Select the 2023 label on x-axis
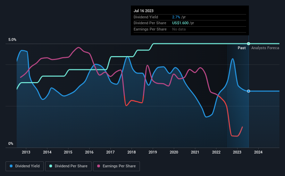The height and width of the screenshot is (176, 285). [237, 152]
